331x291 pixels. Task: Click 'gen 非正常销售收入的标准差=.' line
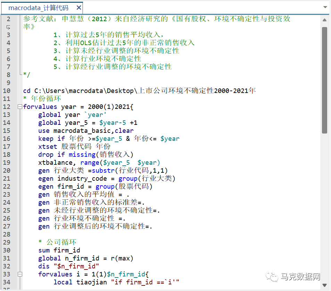click(x=91, y=203)
